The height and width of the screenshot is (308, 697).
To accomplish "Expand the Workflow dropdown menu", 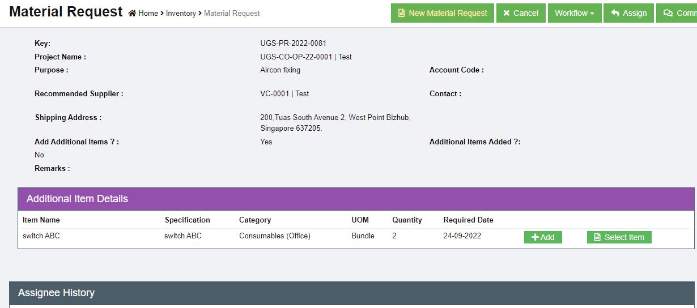I will coord(574,13).
